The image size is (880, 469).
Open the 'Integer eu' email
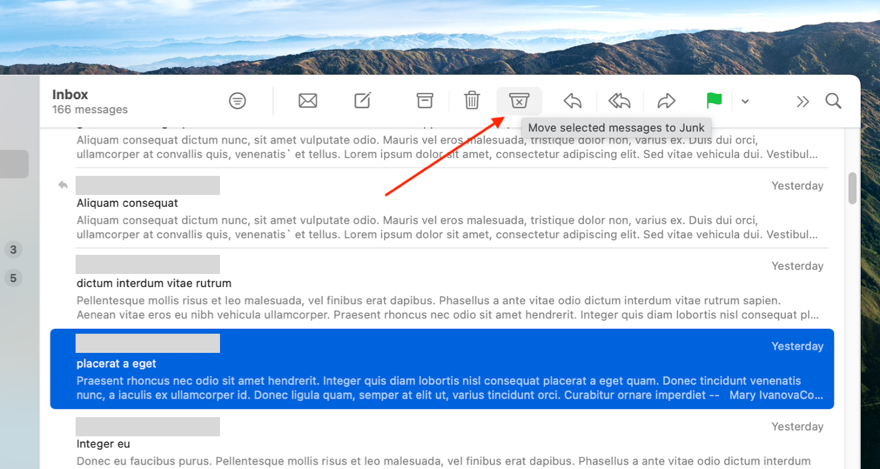(x=395, y=445)
